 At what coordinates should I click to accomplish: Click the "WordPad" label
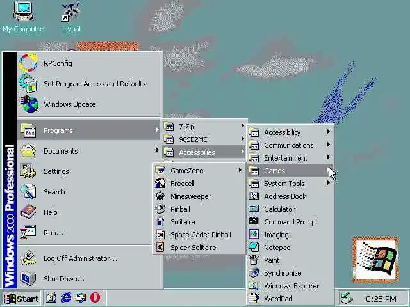(278, 299)
